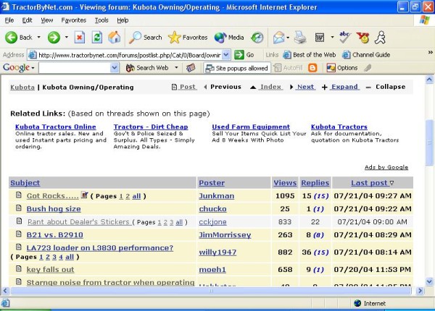Click the Expand link in forum navigation
The height and width of the screenshot is (311, 435).
(x=344, y=87)
